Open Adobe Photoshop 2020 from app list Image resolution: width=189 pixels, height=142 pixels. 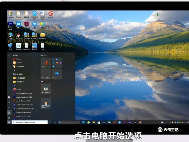(24, 112)
